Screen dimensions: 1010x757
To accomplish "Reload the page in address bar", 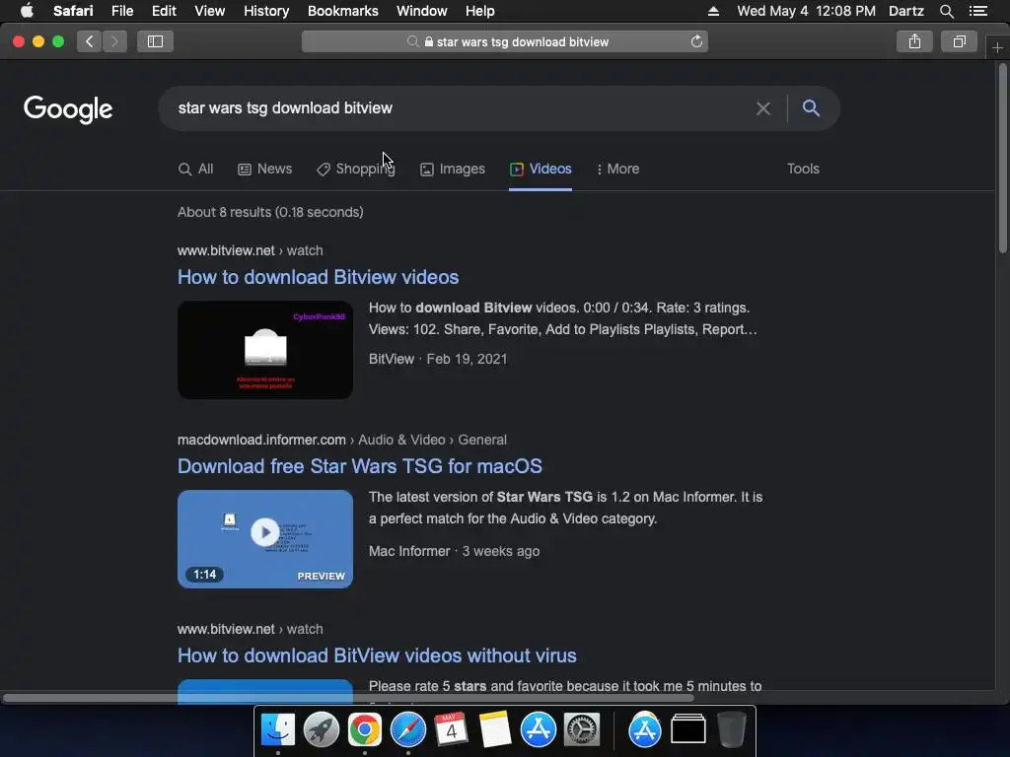I will (696, 41).
